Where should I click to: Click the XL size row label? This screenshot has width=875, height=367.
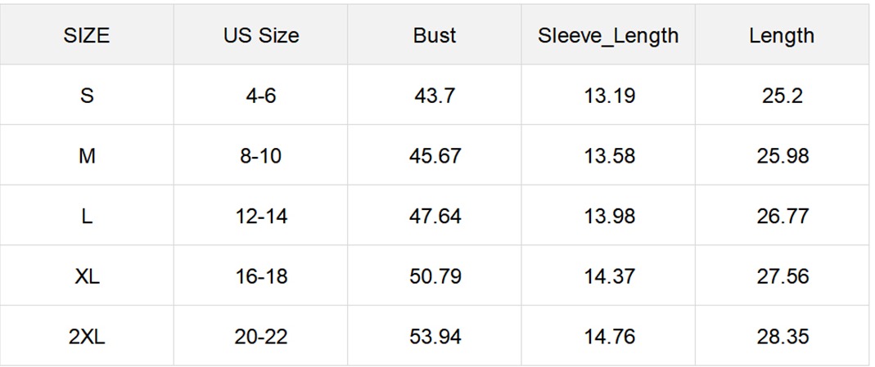(87, 276)
